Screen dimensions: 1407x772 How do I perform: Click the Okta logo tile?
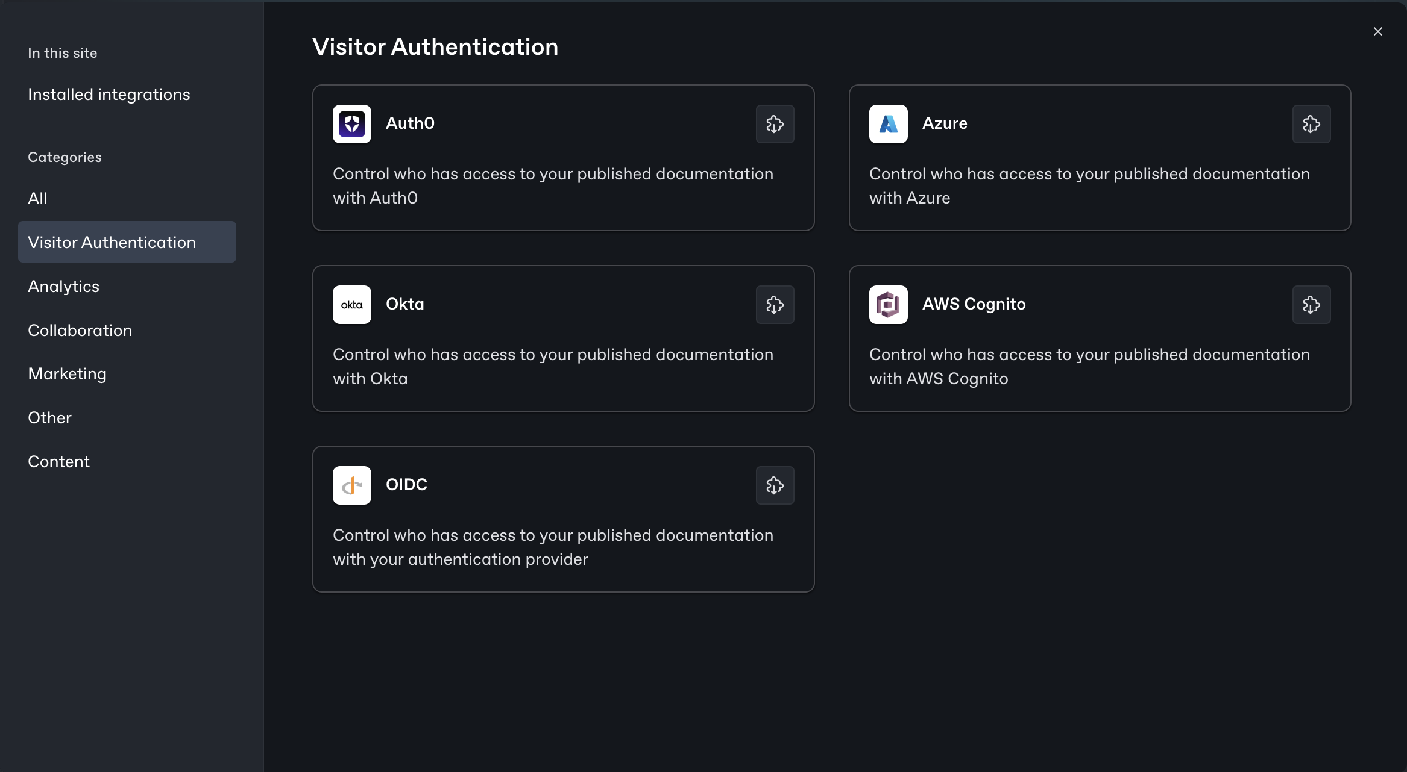(352, 305)
